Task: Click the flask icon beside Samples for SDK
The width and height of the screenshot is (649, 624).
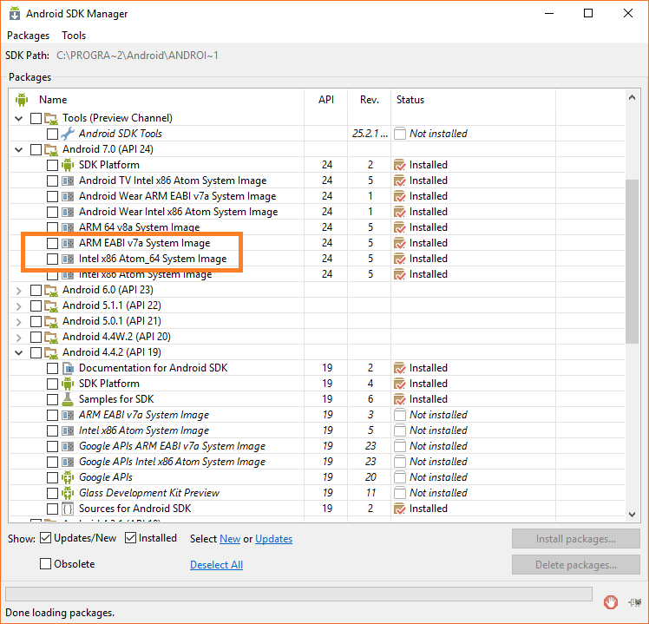Action: [69, 399]
